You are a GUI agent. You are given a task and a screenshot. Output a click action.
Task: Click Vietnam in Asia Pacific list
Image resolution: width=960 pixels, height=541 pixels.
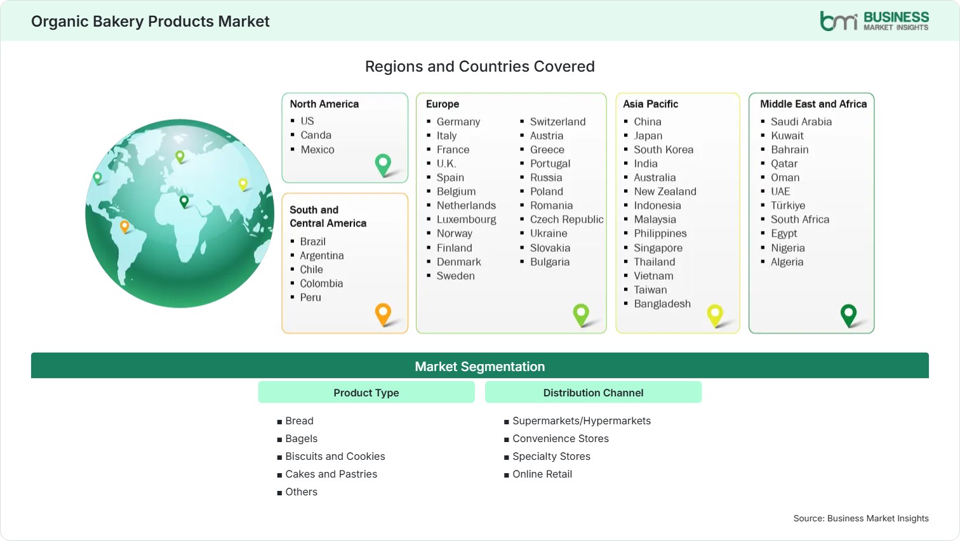click(x=654, y=276)
